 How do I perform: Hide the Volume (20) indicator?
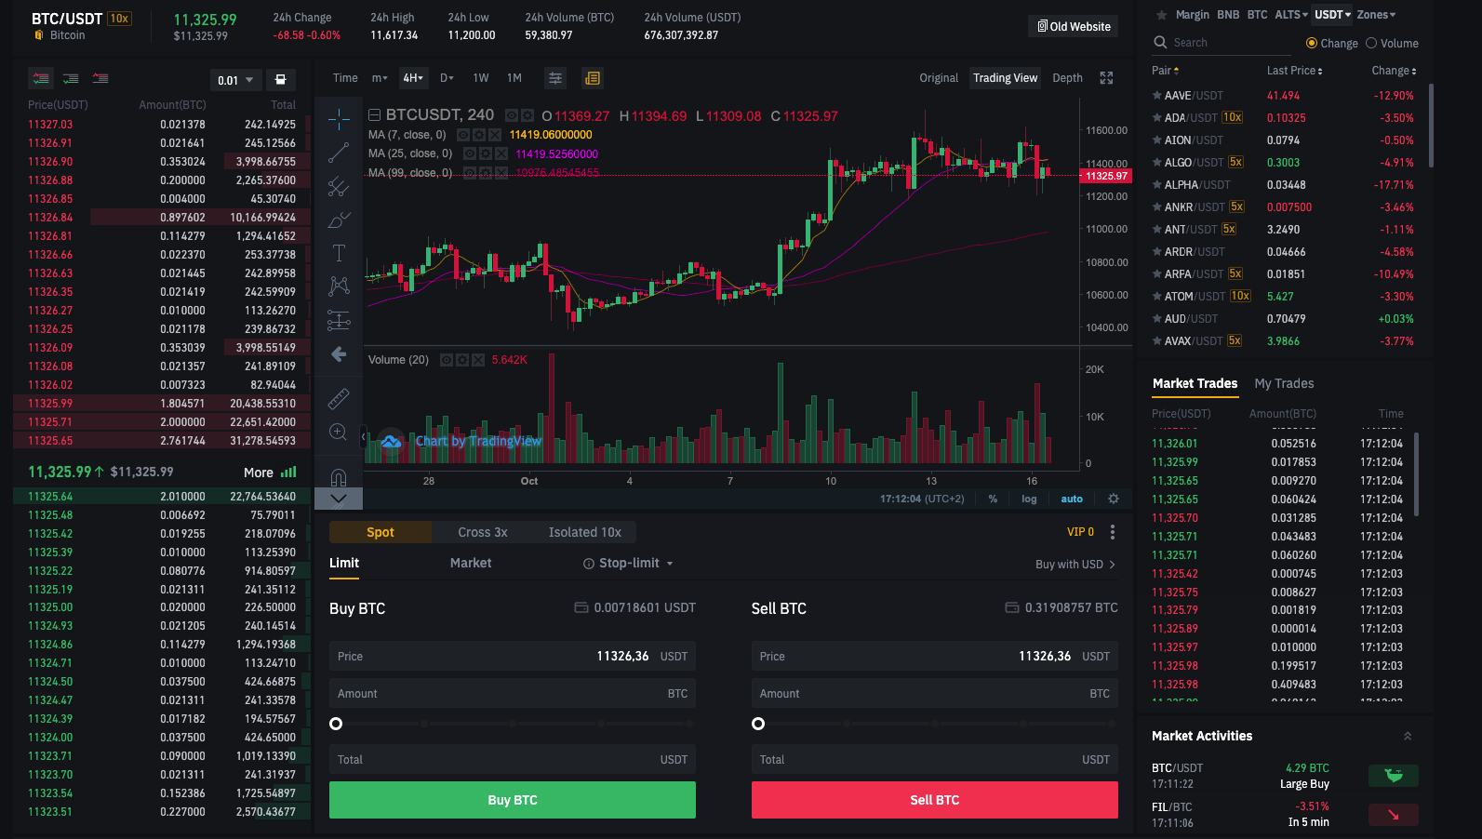click(x=447, y=360)
